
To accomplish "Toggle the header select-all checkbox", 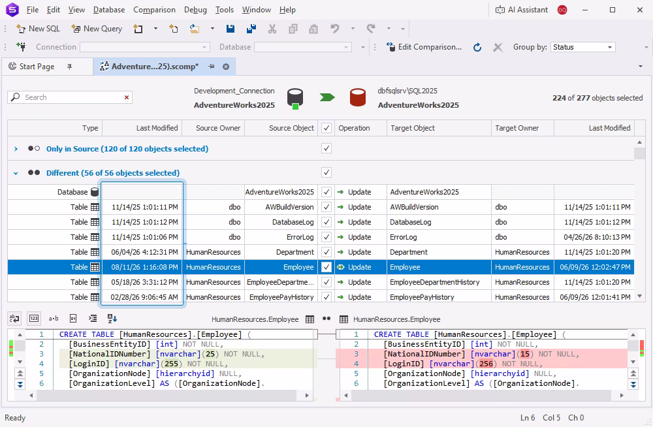I will click(326, 128).
